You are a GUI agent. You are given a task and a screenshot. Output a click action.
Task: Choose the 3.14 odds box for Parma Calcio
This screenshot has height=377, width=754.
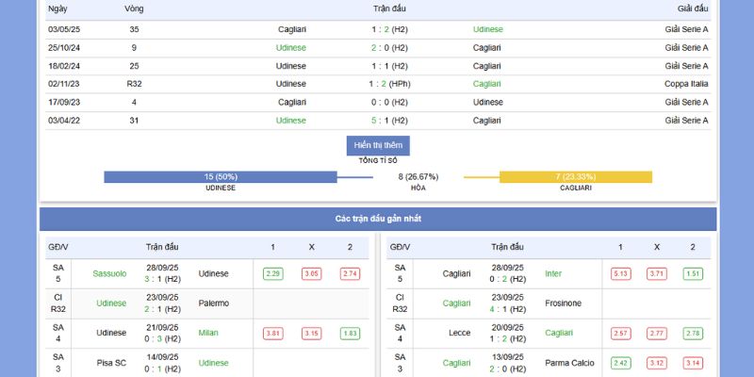[693, 363]
